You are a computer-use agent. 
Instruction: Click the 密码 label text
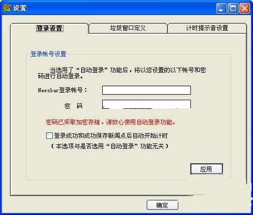[73, 106]
